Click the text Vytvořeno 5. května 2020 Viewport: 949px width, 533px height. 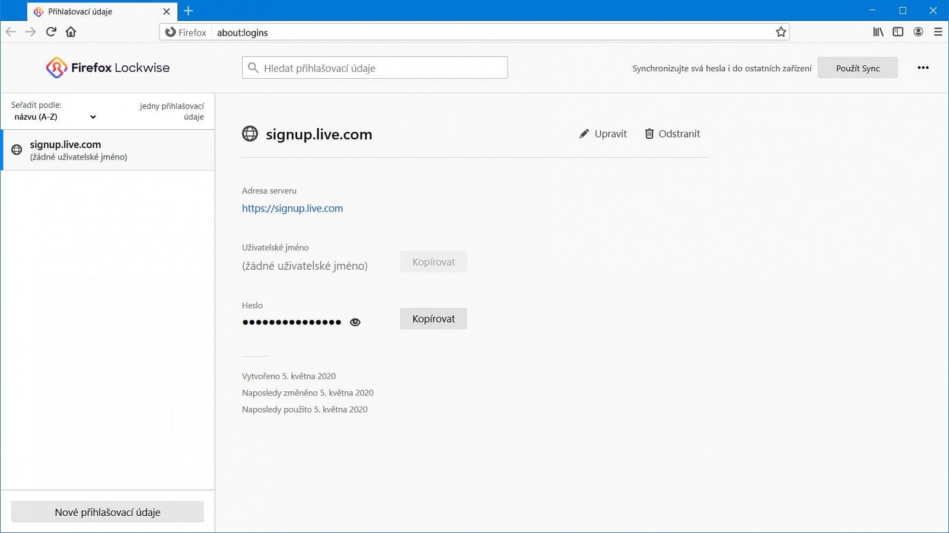coord(289,376)
